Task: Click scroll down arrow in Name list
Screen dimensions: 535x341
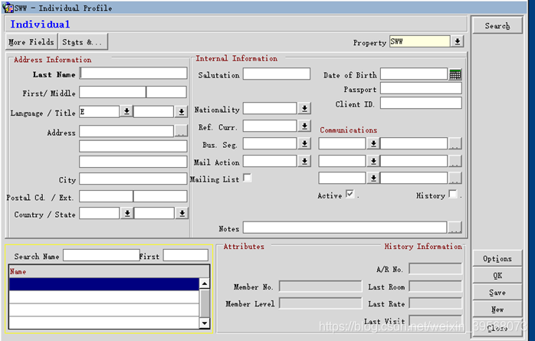Action: tap(205, 323)
